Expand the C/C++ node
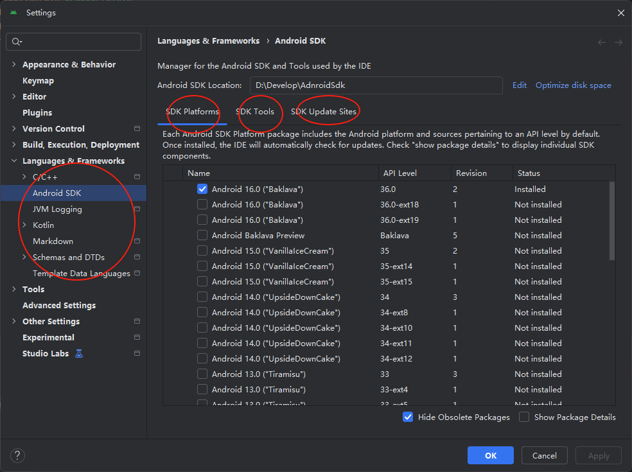The width and height of the screenshot is (632, 472). (x=24, y=177)
